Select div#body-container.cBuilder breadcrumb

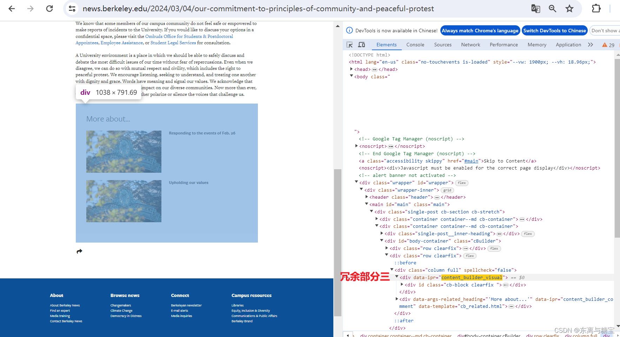coord(489,335)
